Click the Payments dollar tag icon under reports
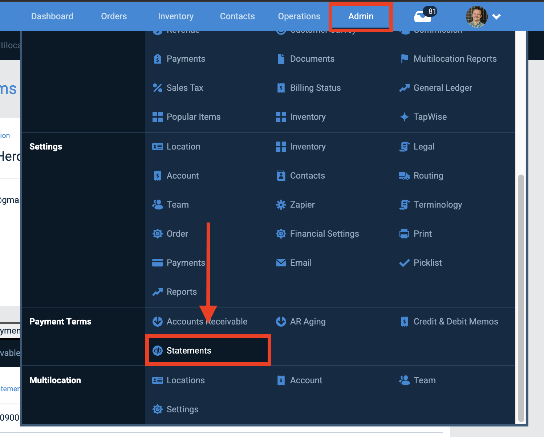Screen dimensions: 544x437 tap(157, 59)
